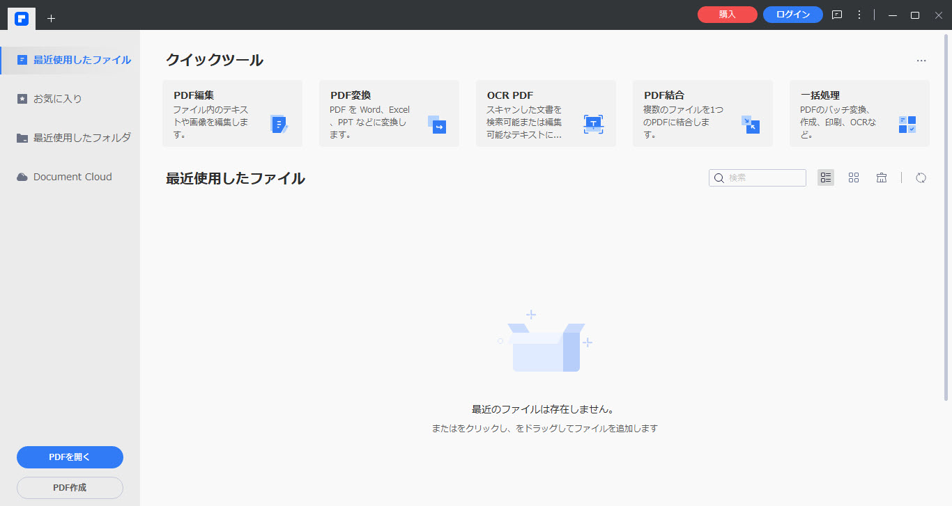Click the 検索 search field
This screenshot has width=952, height=506.
tap(758, 177)
